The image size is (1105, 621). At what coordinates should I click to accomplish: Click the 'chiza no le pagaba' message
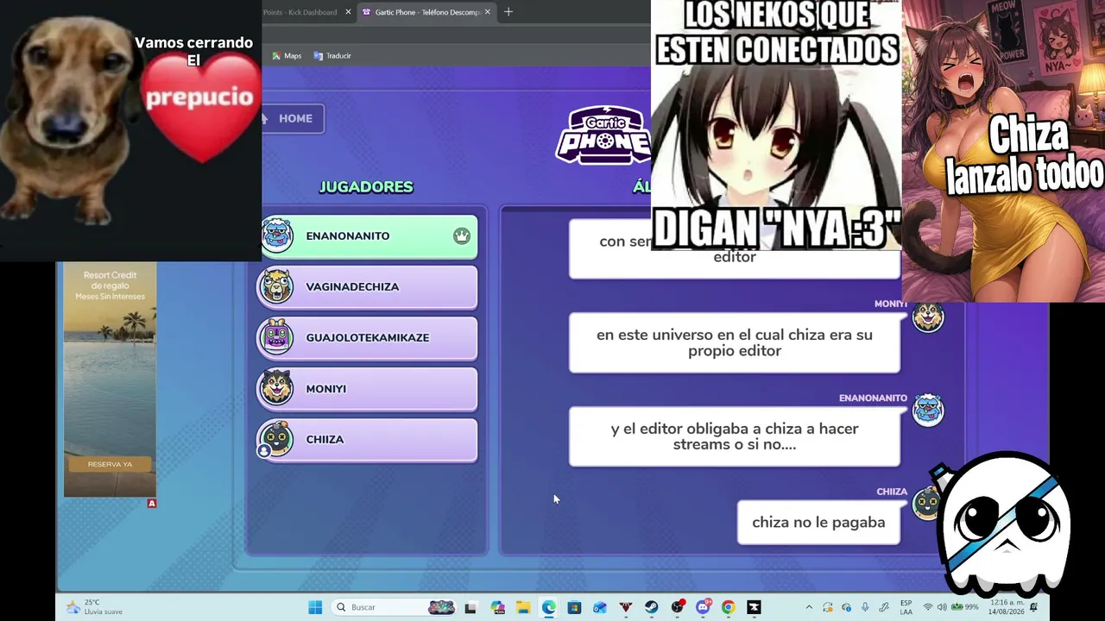[x=818, y=523]
